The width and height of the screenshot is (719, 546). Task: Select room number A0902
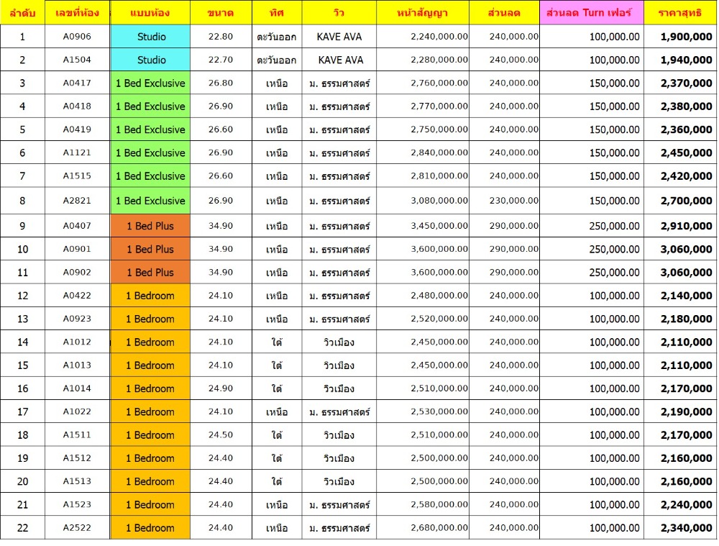pyautogui.click(x=77, y=272)
